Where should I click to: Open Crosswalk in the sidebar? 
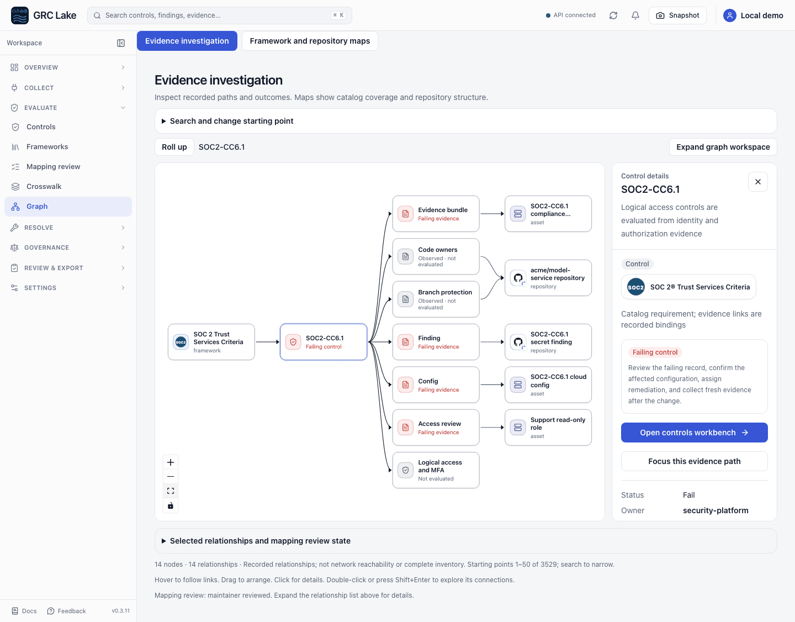coord(68,187)
